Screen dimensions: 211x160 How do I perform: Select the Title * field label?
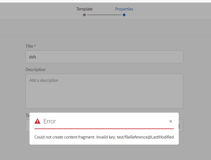31,46
